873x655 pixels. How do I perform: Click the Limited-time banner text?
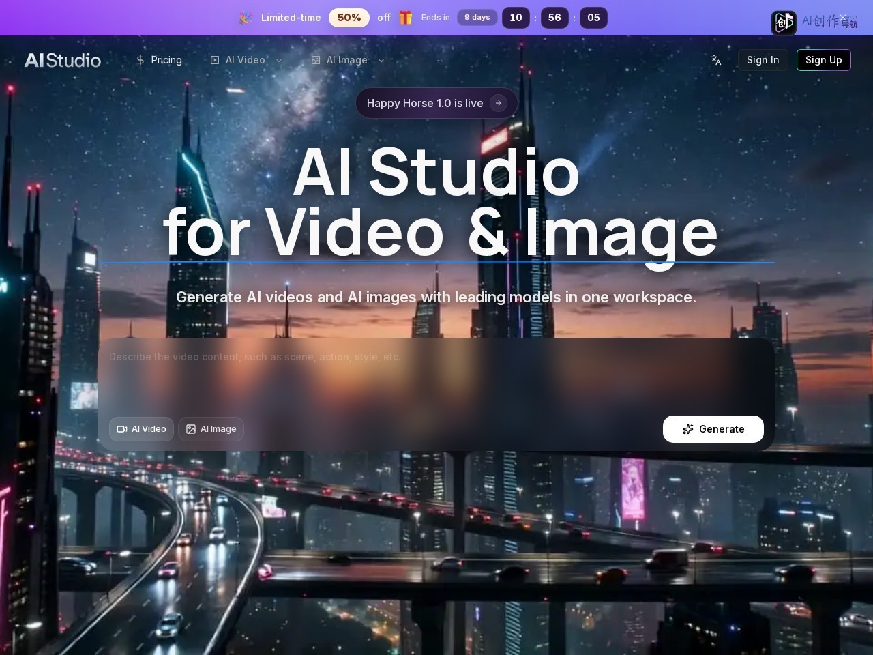click(x=291, y=18)
